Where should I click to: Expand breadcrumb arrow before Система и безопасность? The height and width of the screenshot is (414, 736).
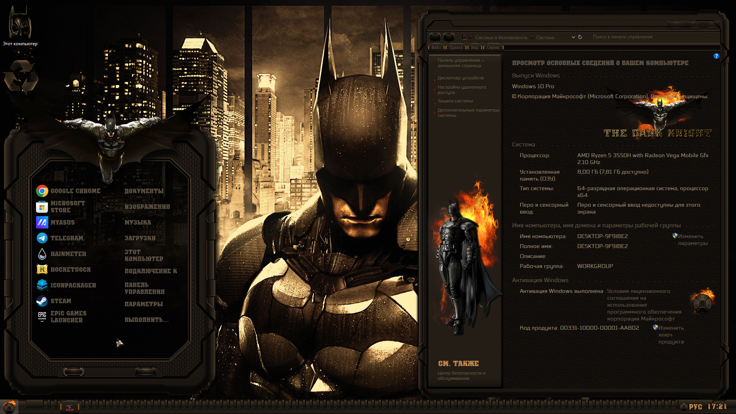tap(471, 37)
